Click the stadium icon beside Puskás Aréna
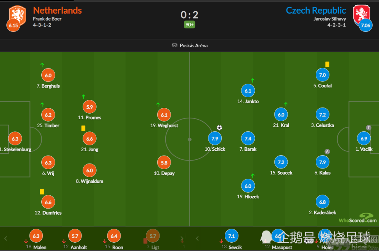 pos(174,45)
